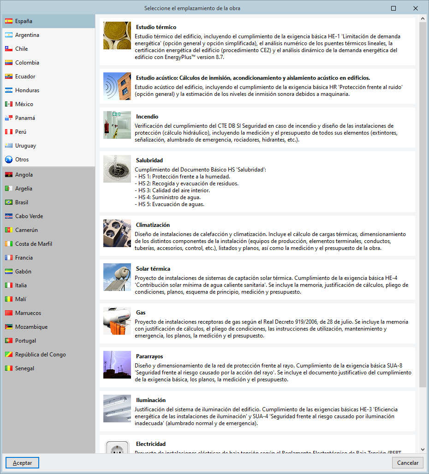The height and width of the screenshot is (474, 429).
Task: Click the 'Electricidad' heading text
Action: (x=150, y=444)
